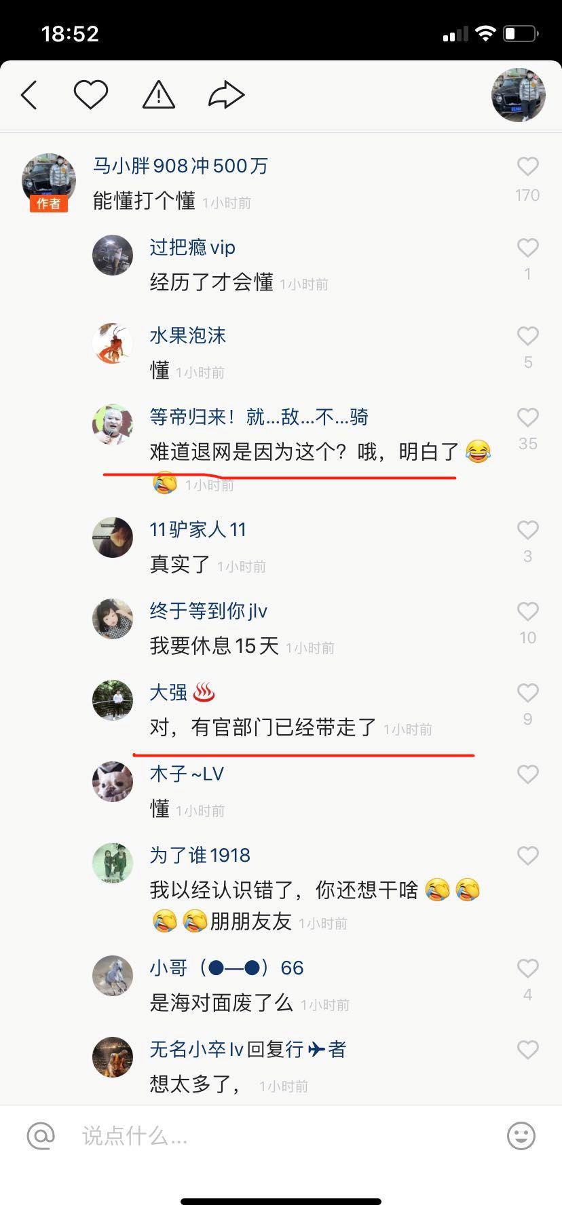Tap username 小哥（●—●）66

point(227,968)
